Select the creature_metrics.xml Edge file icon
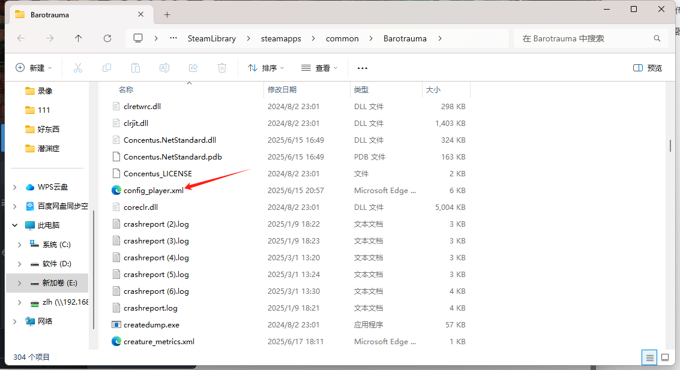The width and height of the screenshot is (680, 370). pyautogui.click(x=116, y=341)
